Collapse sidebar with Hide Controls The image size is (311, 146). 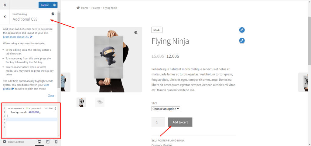pyautogui.click(x=13, y=142)
